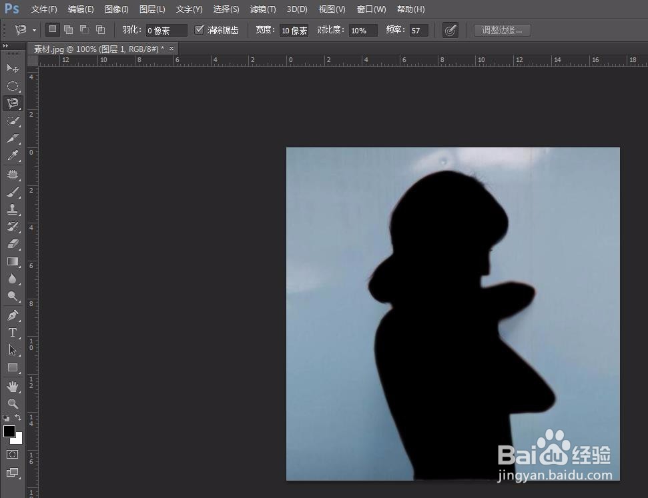Screen dimensions: 648x498
Task: Select the Eyedropper tool
Action: pos(13,156)
